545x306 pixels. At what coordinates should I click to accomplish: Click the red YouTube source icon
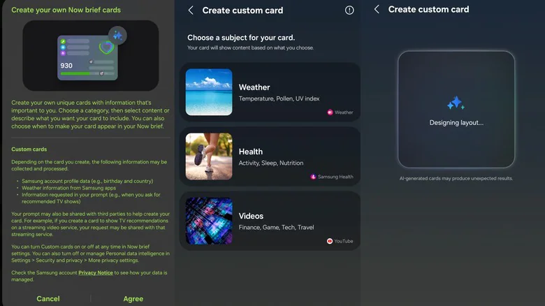click(330, 241)
